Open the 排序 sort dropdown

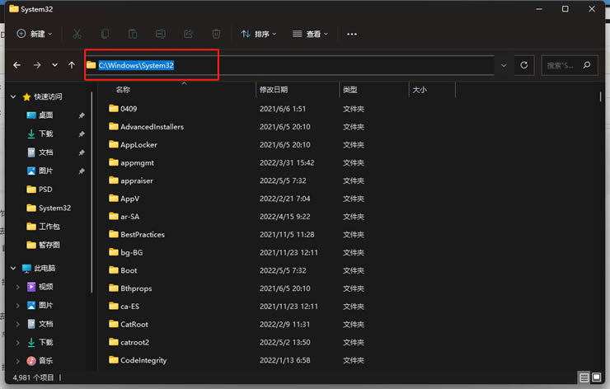[x=259, y=35]
